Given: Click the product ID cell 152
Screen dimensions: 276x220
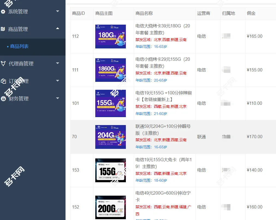Looking at the screenshot, I should click(x=76, y=207).
